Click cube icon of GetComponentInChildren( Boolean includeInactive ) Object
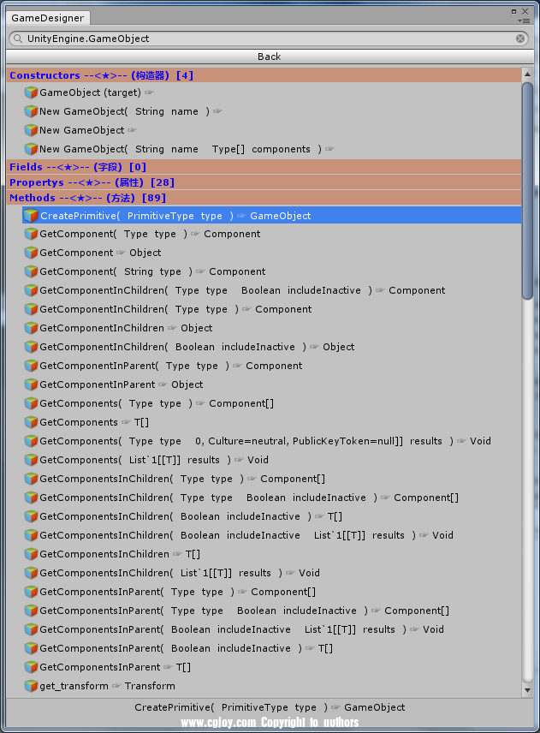The height and width of the screenshot is (733, 540). pyautogui.click(x=31, y=347)
